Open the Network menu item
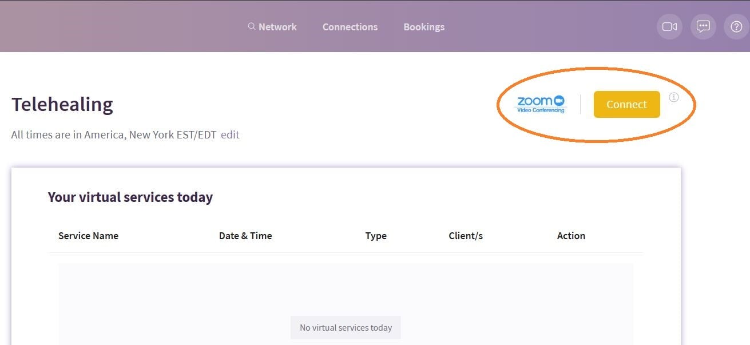 (277, 27)
